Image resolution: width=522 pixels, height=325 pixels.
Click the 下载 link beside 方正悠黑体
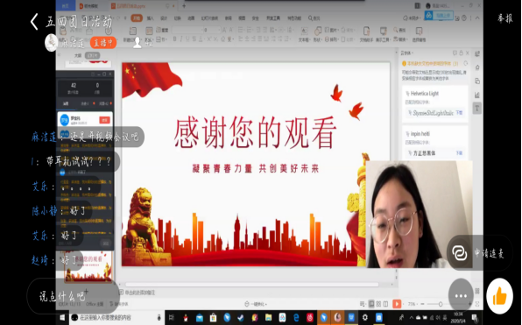pos(459,152)
